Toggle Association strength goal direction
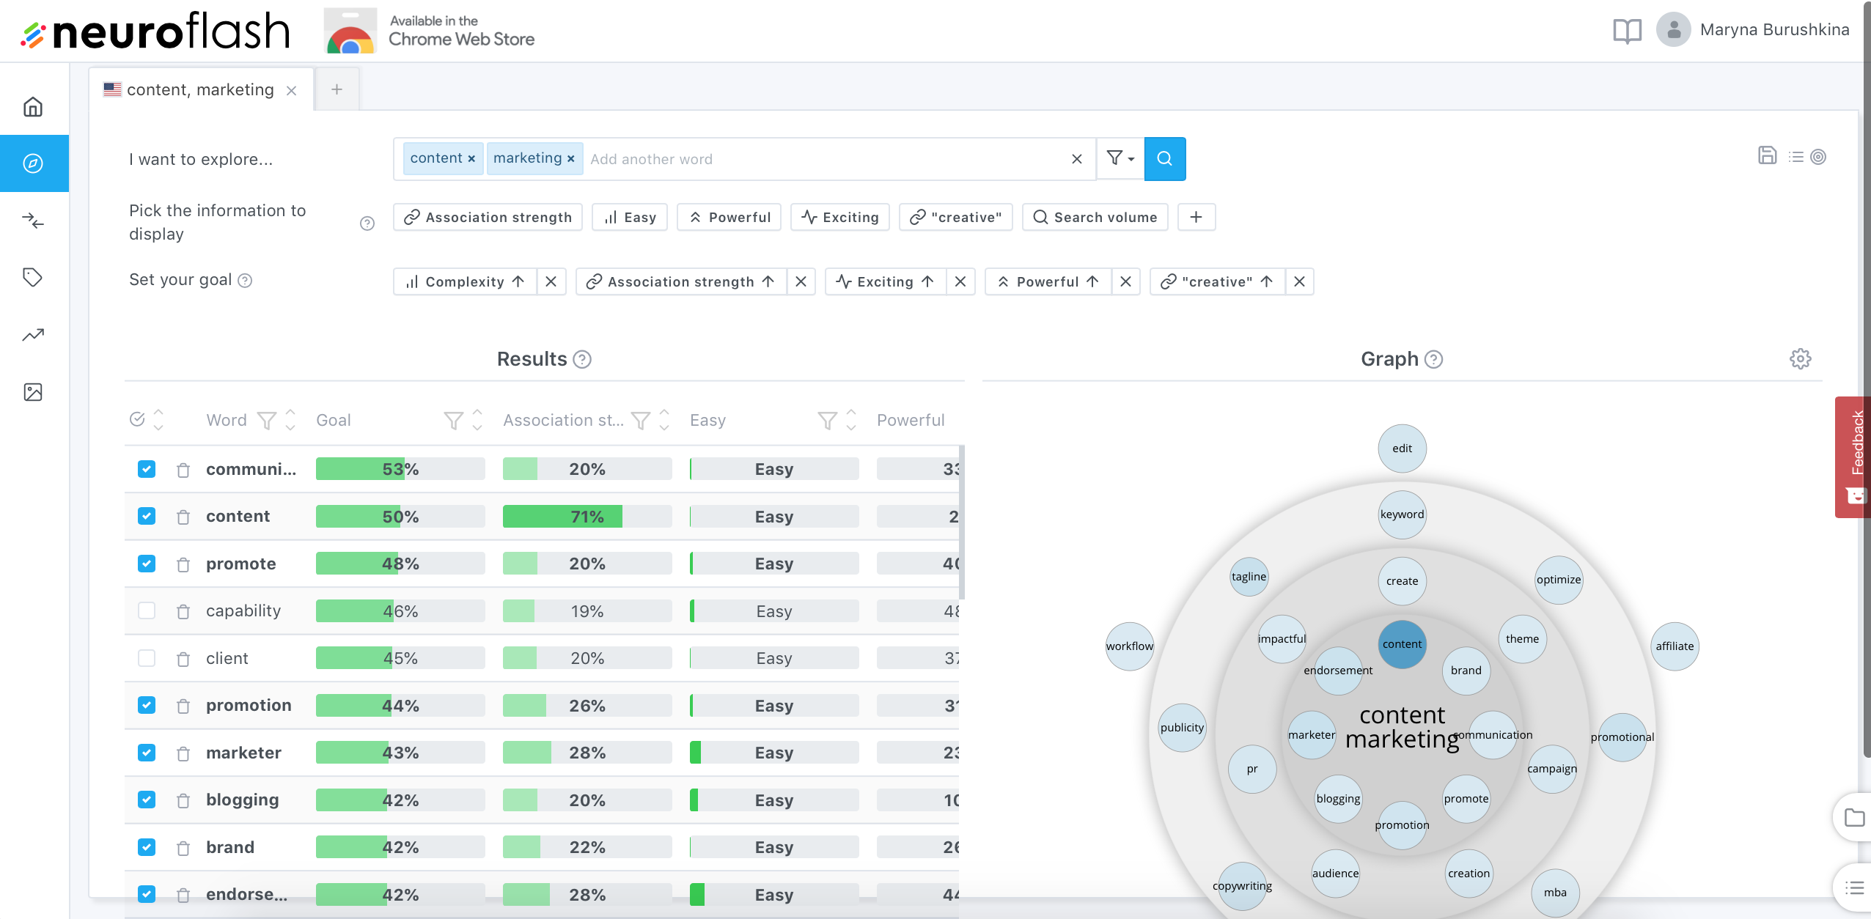Viewport: 1871px width, 919px height. click(x=681, y=281)
